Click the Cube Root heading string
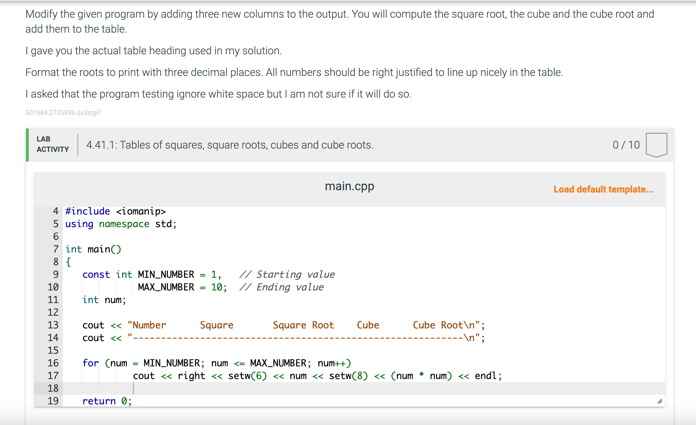The height and width of the screenshot is (425, 696). point(438,325)
